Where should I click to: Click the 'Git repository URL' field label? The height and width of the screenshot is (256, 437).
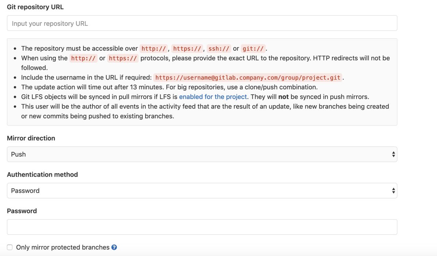pyautogui.click(x=35, y=7)
